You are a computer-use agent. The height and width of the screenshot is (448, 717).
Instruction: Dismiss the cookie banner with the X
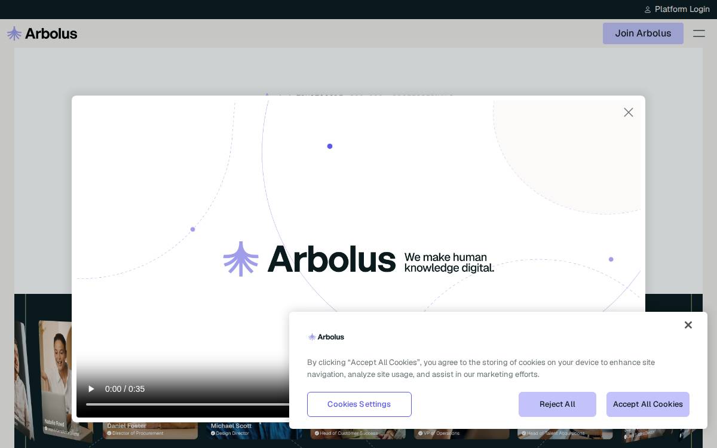688,325
